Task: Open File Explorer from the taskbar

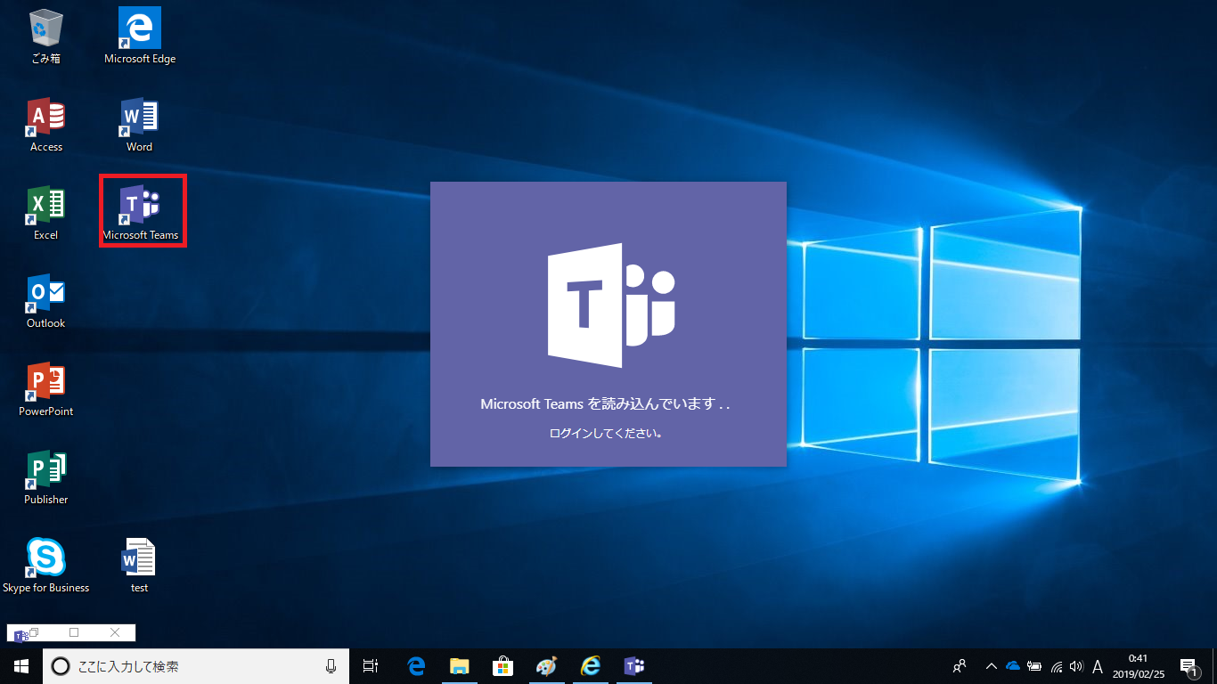Action: tap(460, 665)
